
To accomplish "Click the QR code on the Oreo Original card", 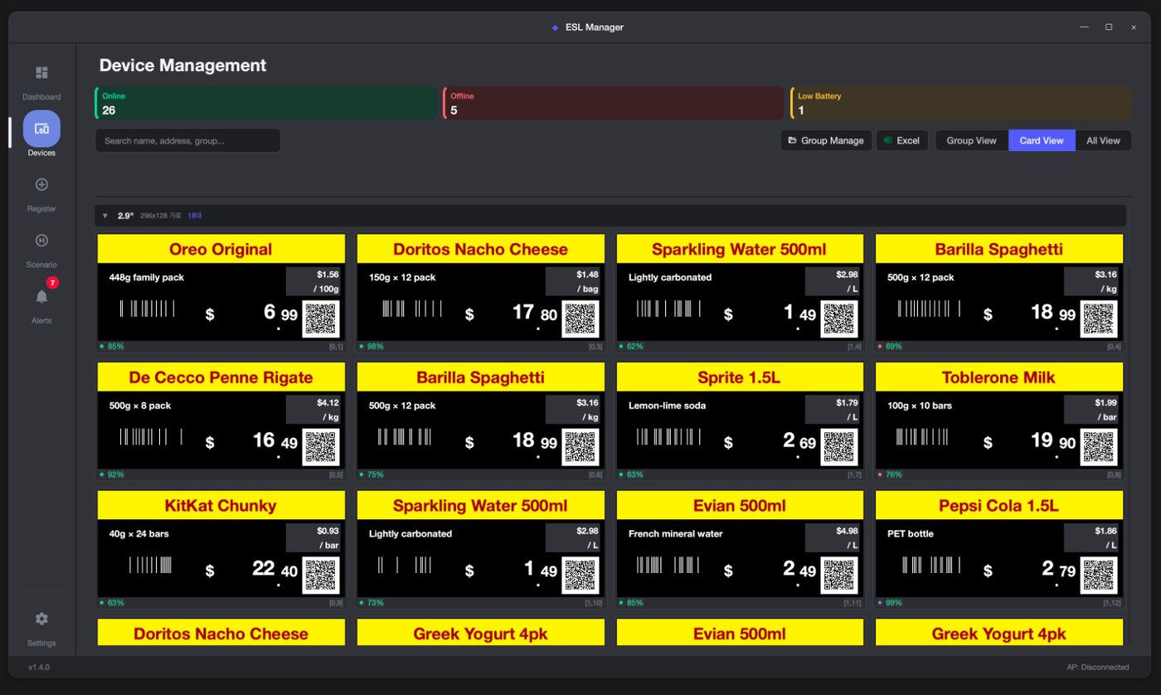I will coord(321,319).
